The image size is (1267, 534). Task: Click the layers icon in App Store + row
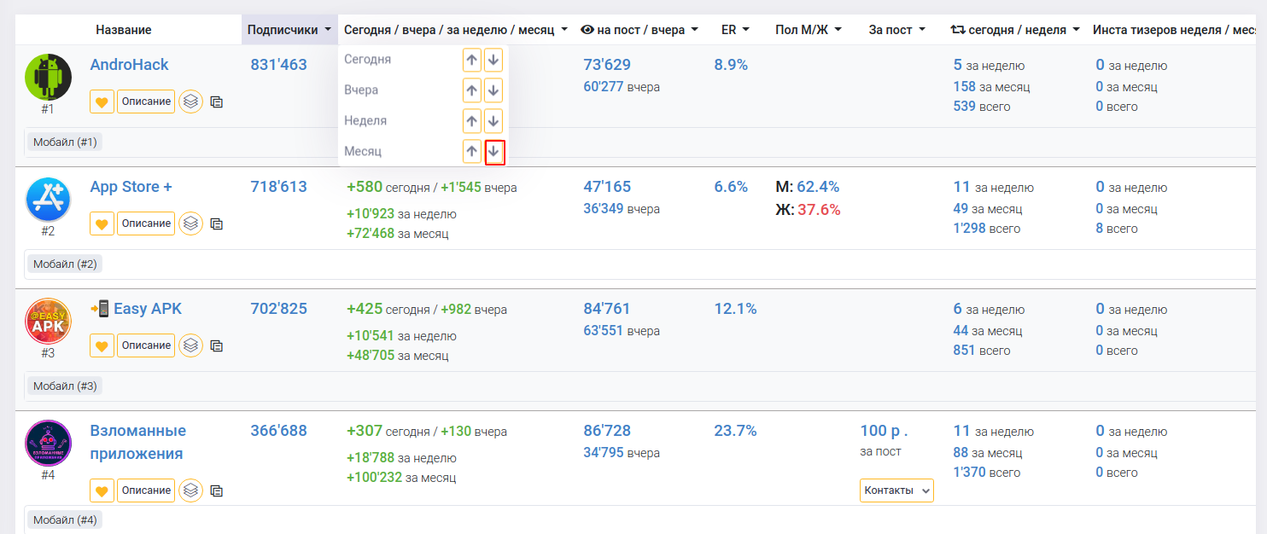click(191, 223)
